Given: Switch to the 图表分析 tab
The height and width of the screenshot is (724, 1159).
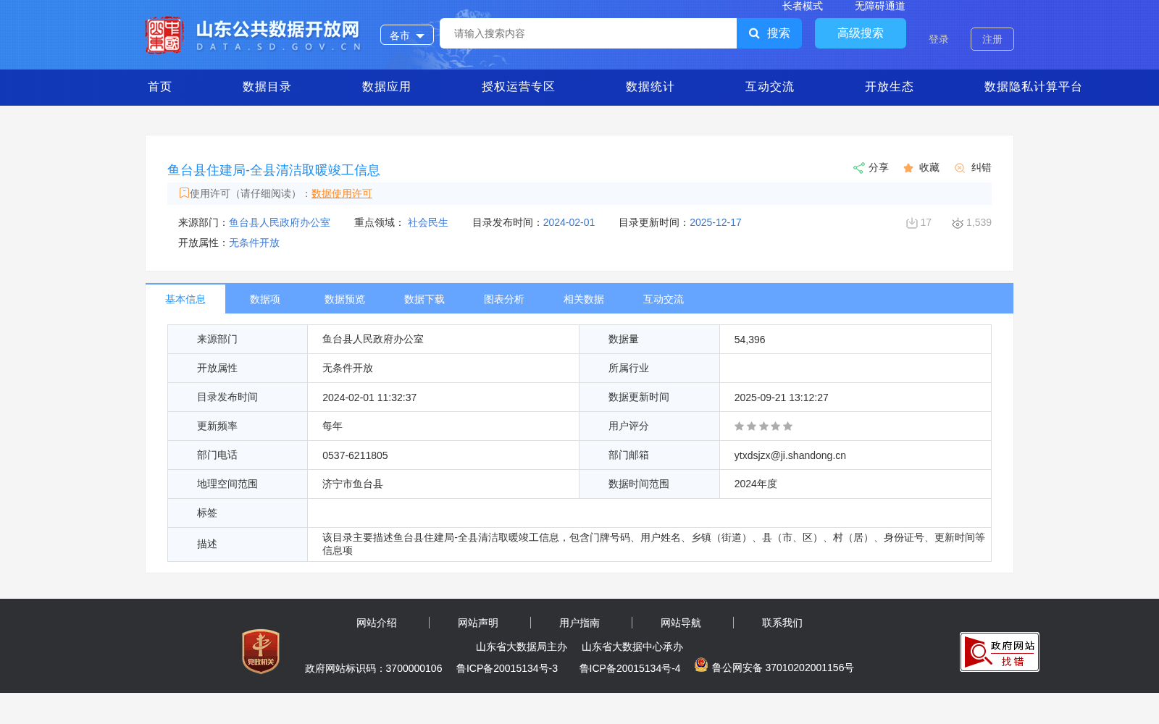Looking at the screenshot, I should coord(504,299).
